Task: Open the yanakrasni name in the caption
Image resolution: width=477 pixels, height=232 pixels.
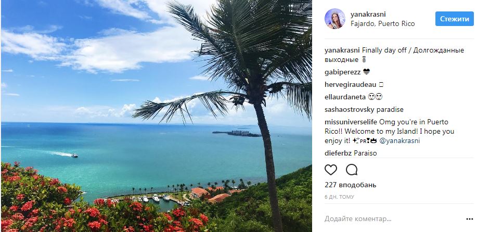Action: coord(343,50)
